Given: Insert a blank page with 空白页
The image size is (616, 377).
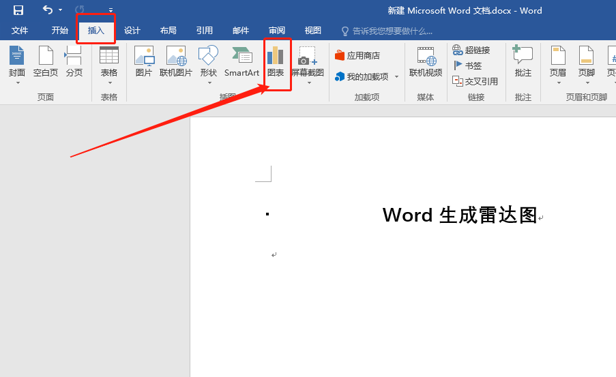Looking at the screenshot, I should pyautogui.click(x=46, y=61).
